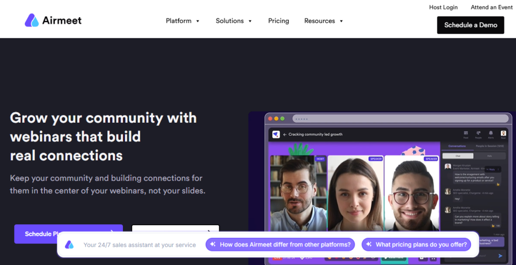
Task: Click the session logo icon in the demo
Action: [276, 134]
